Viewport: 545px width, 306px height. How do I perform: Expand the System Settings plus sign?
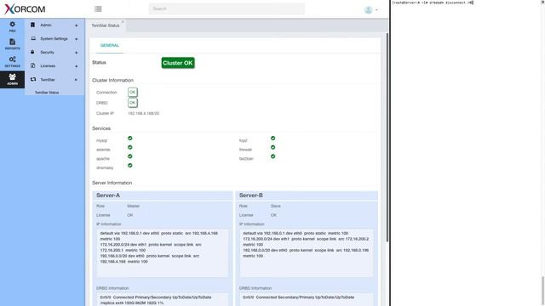click(x=76, y=39)
